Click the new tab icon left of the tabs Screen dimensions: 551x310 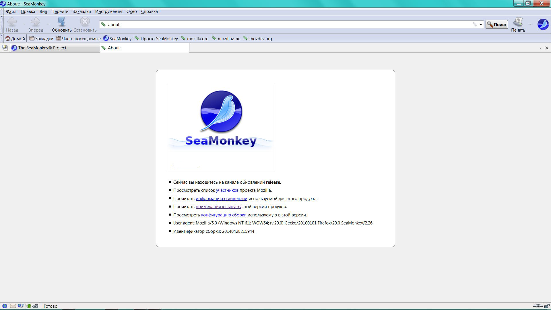coord(5,48)
